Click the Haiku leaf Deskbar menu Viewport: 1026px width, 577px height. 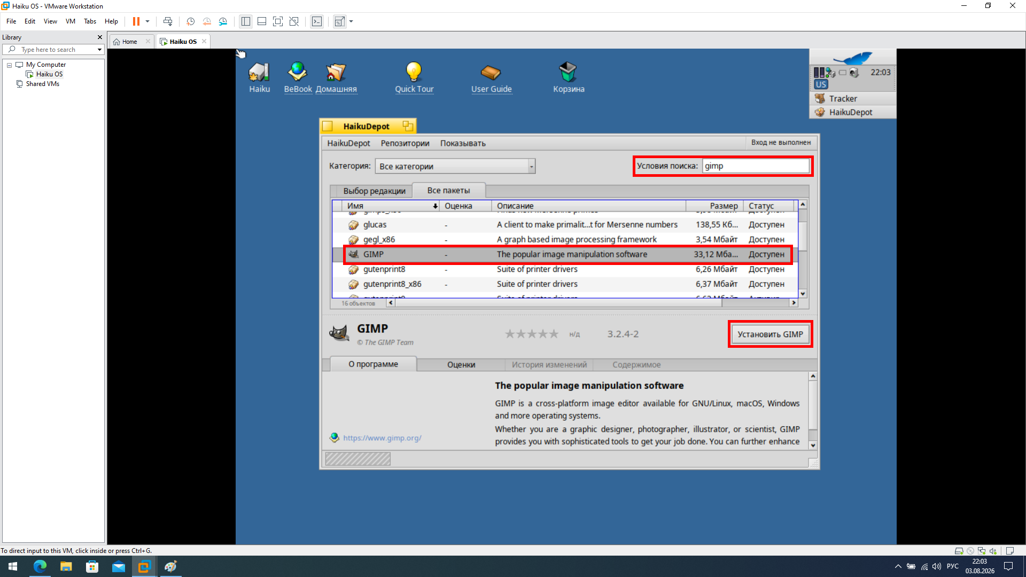853,57
